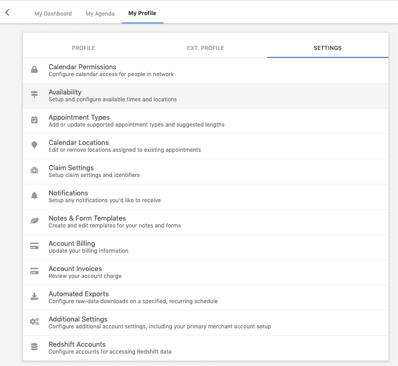Click the leaf icon for Notes & Form Templates

34,221
